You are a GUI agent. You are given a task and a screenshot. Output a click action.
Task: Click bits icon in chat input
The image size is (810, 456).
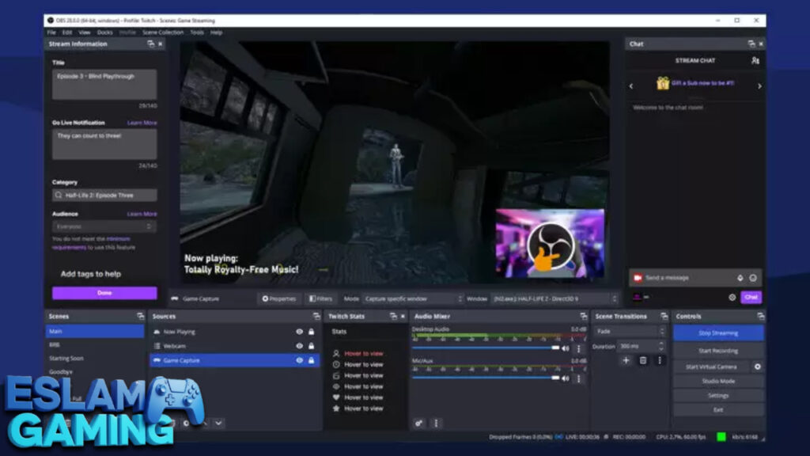coord(740,278)
